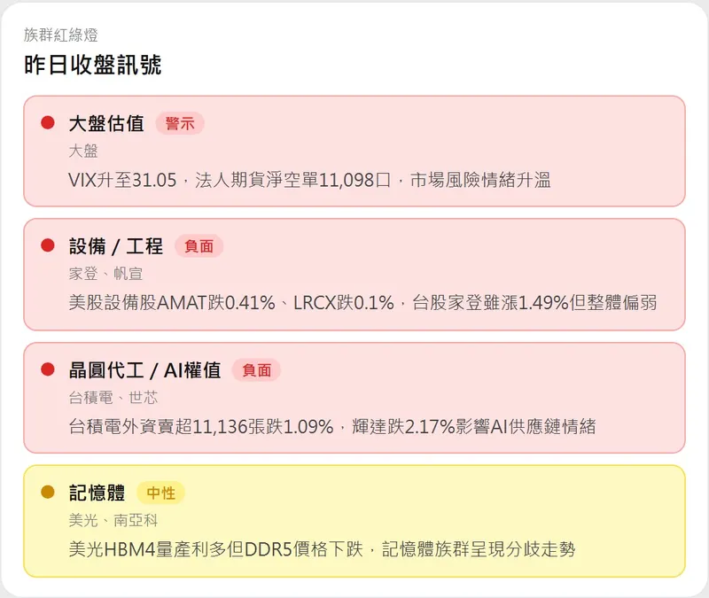This screenshot has height=598, width=709.
Task: Open the 晶圓代工 / AI權值 card title
Action: [144, 370]
